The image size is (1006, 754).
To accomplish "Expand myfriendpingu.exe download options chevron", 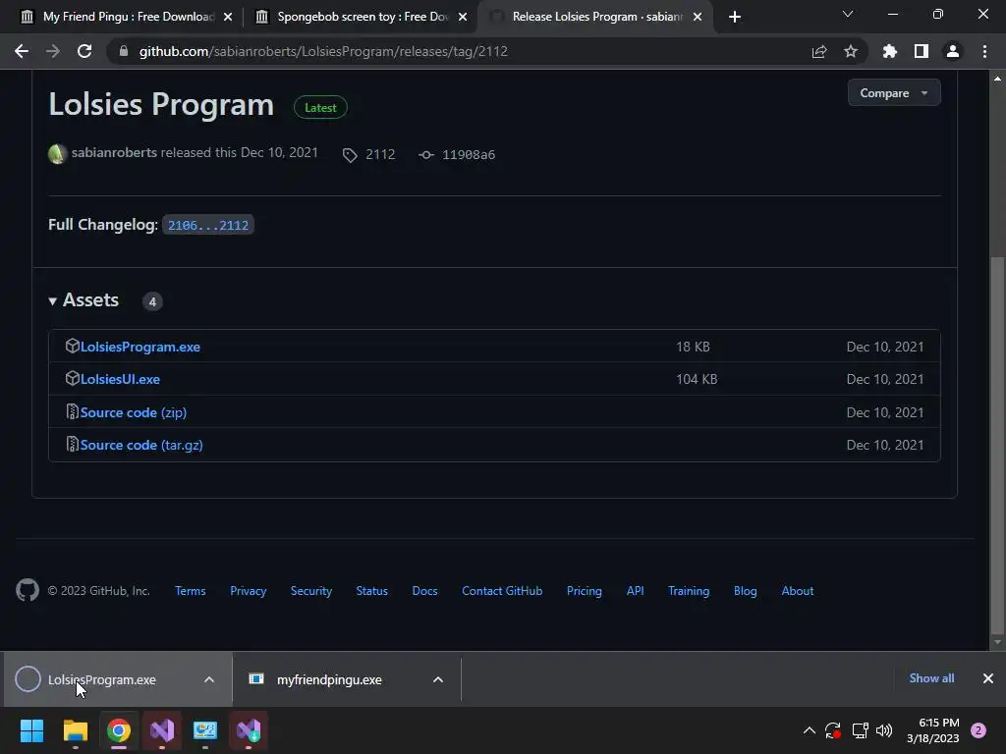I will coord(438,679).
